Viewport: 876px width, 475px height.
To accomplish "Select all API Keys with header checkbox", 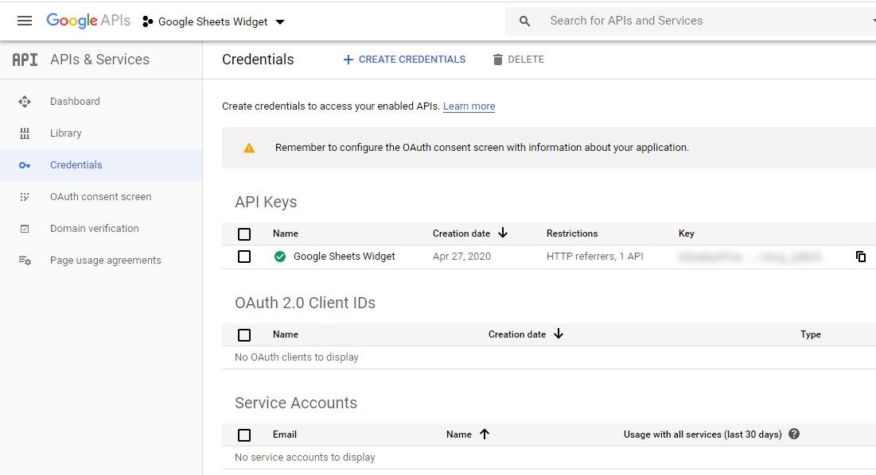I will pyautogui.click(x=244, y=234).
